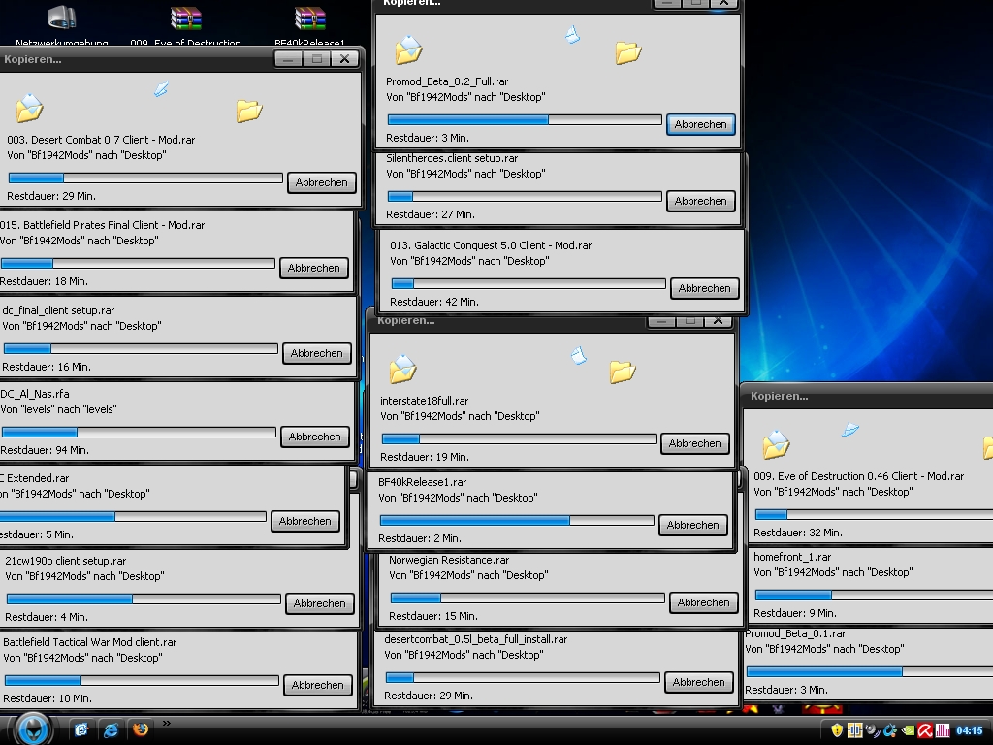This screenshot has height=745, width=993.
Task: Click progress bar of Promod_Beta_0.1.rar copy
Action: [870, 671]
